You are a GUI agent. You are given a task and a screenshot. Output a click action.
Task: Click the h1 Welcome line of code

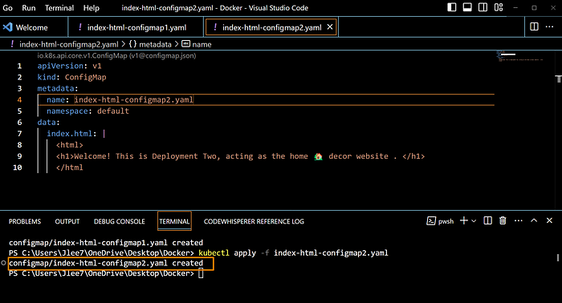(x=240, y=156)
